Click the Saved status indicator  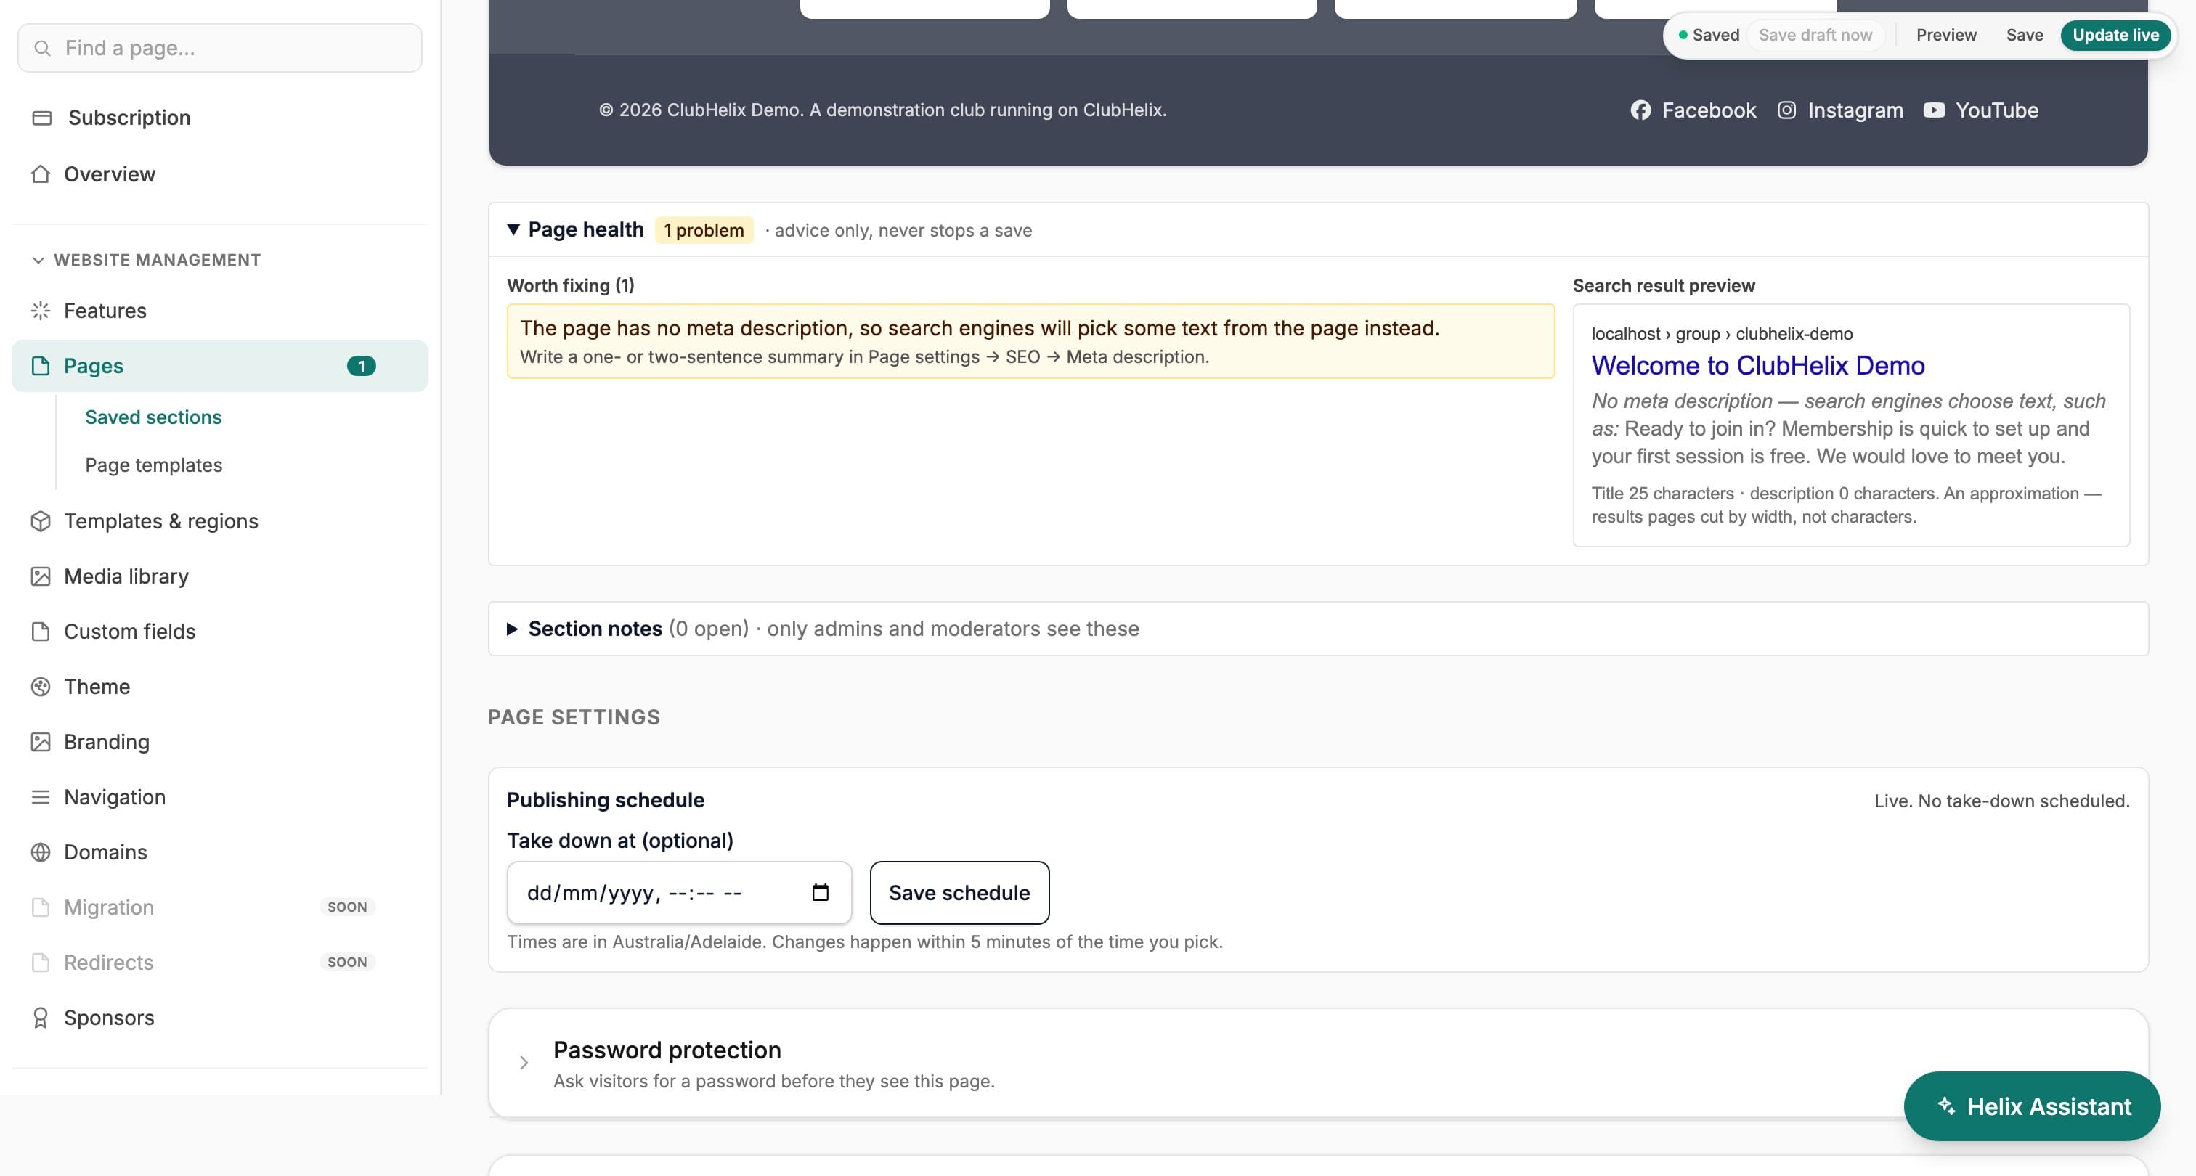(1709, 35)
